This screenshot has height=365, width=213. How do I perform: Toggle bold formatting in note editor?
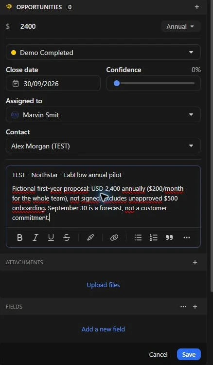[x=20, y=237]
